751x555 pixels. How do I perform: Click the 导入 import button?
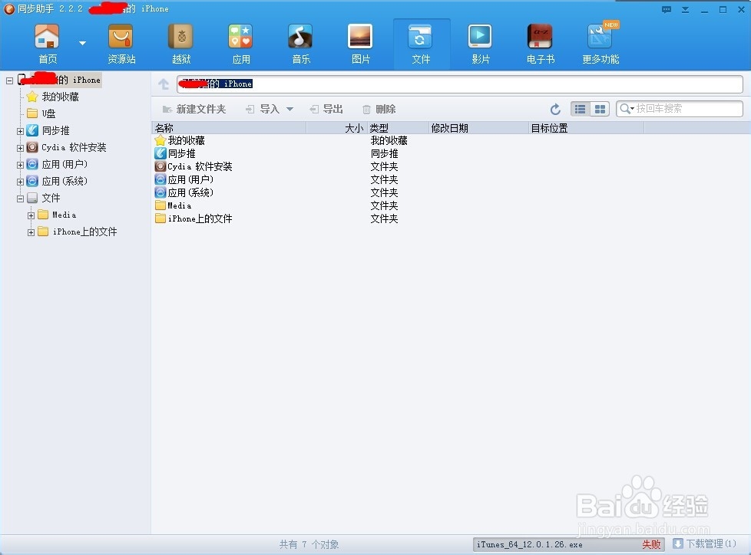[263, 109]
